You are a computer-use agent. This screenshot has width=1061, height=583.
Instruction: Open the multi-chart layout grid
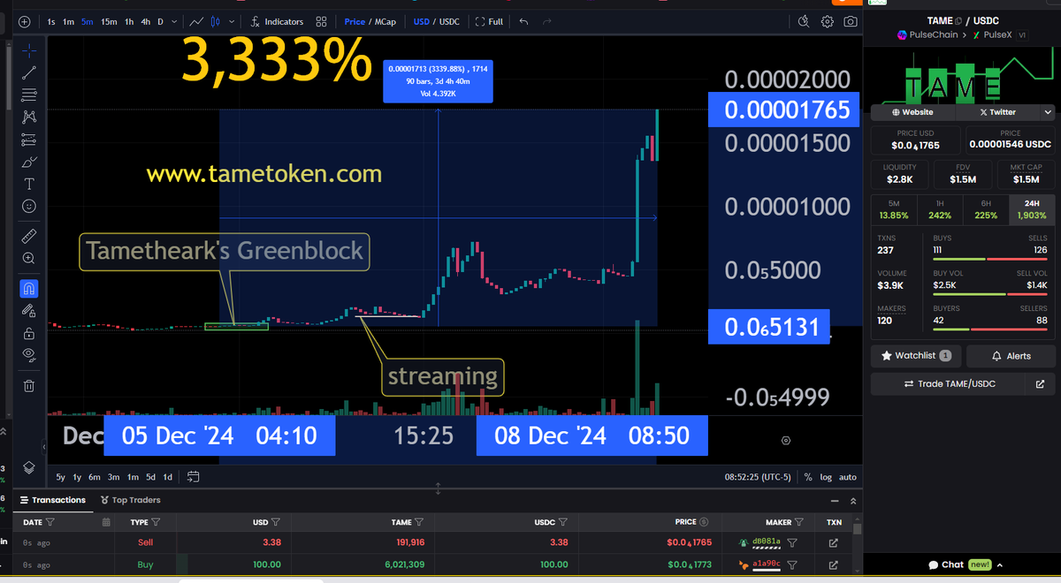[x=322, y=21]
